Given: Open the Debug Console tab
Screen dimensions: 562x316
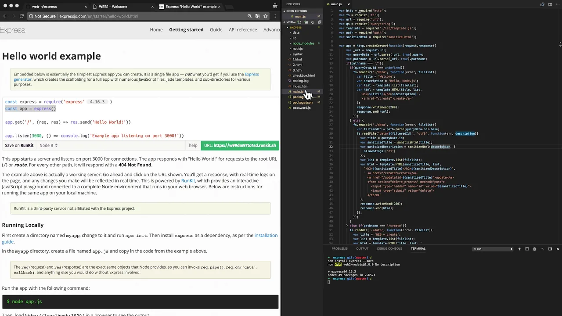Looking at the screenshot, I should point(389,249).
